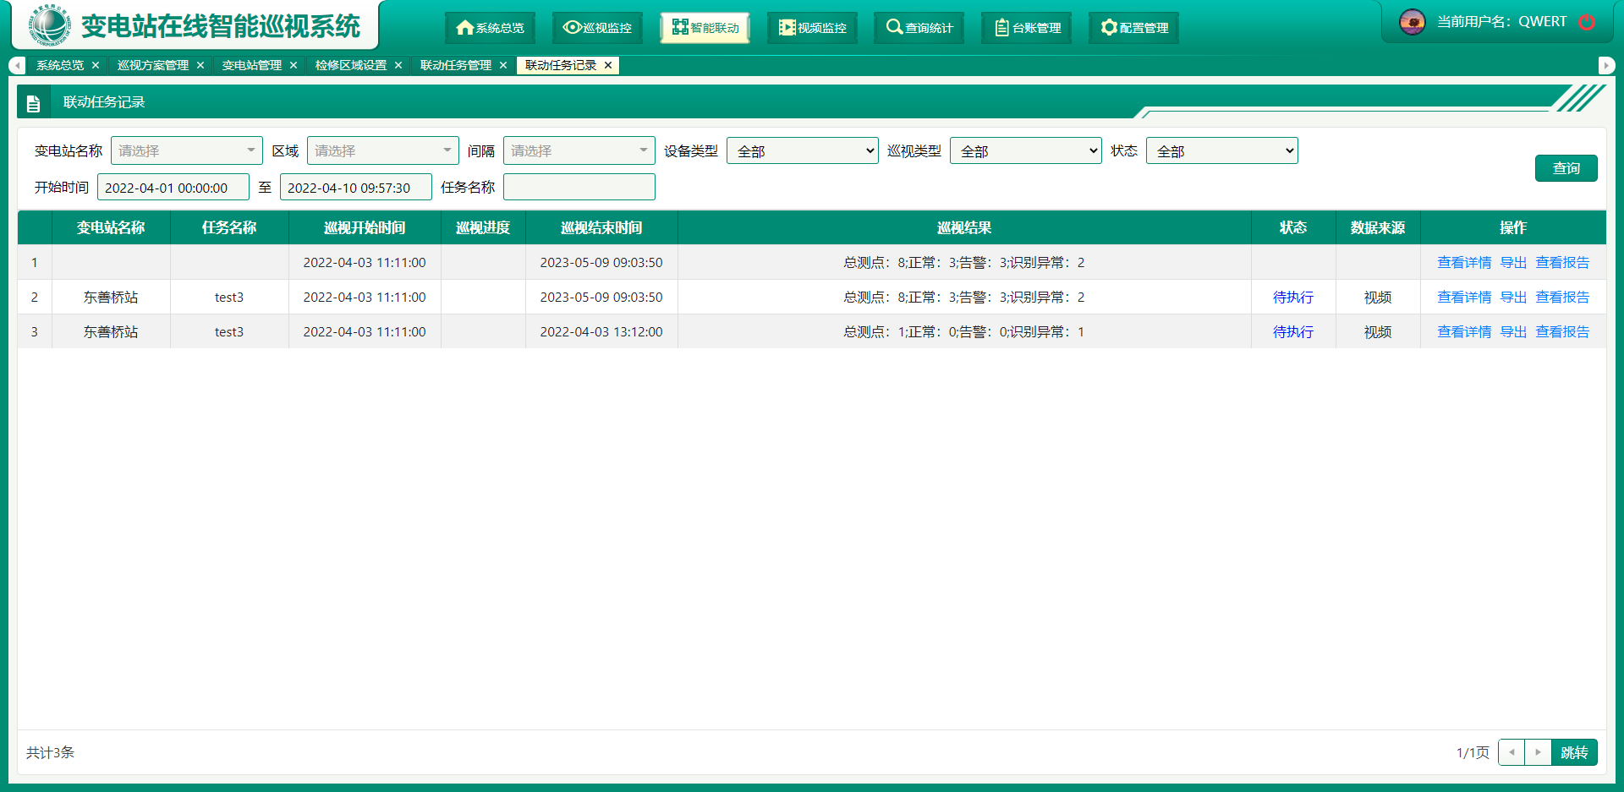Open 配置管理 gear icon menu
The width and height of the screenshot is (1624, 792).
[x=1133, y=28]
